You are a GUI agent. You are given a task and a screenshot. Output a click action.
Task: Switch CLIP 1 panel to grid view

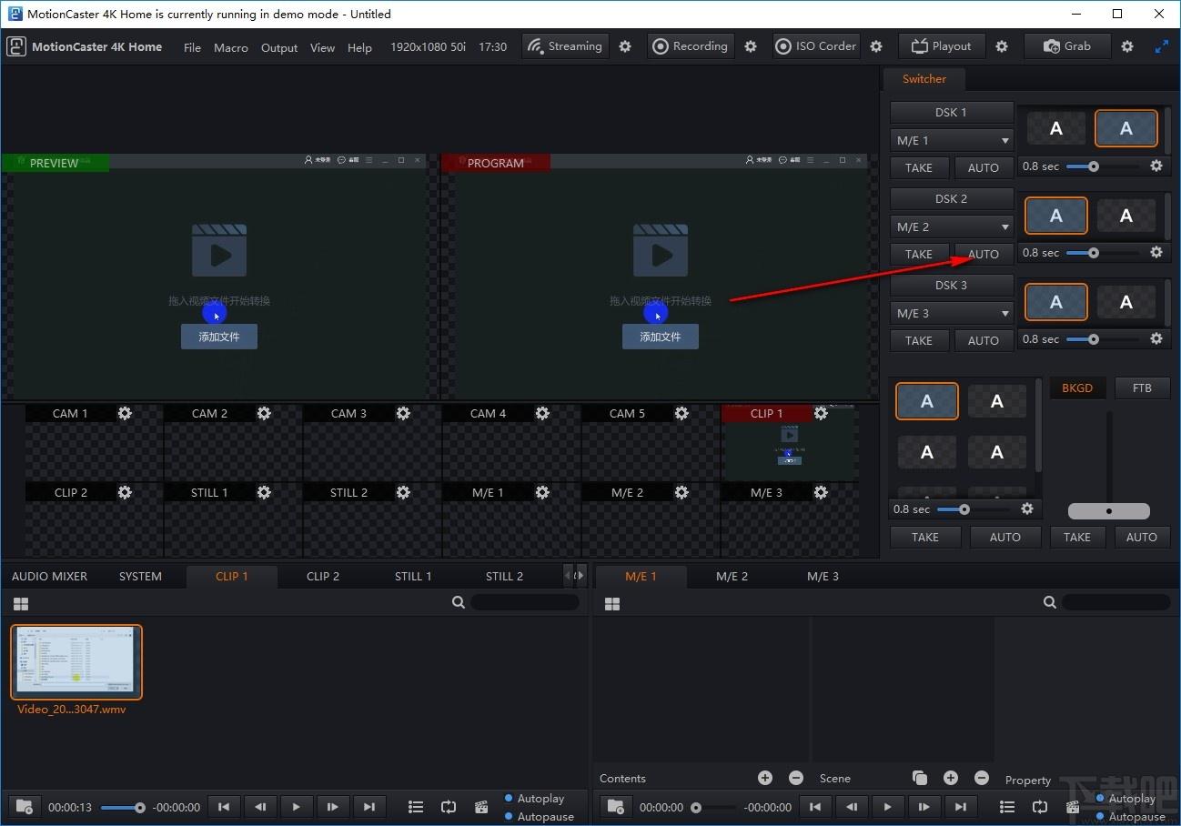tap(21, 604)
